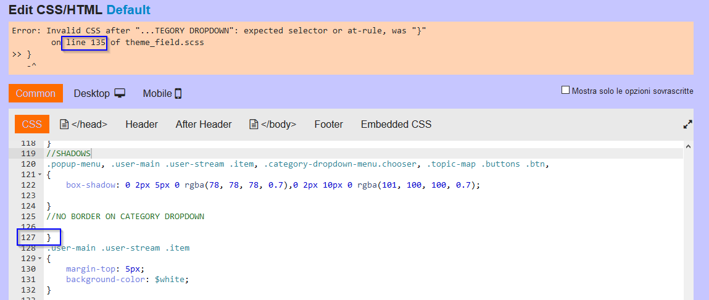Tick 'Mostra solo le opzioni sovrascritte' checkbox
Screen dimensions: 709x300
(x=565, y=90)
